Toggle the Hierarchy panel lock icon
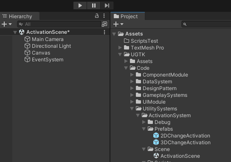 pos(97,16)
